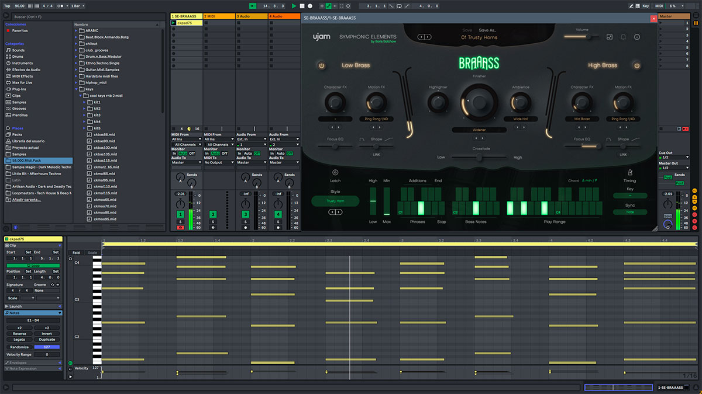Image resolution: width=702 pixels, height=394 pixels.
Task: Toggle the High Brass power button
Action: [637, 65]
